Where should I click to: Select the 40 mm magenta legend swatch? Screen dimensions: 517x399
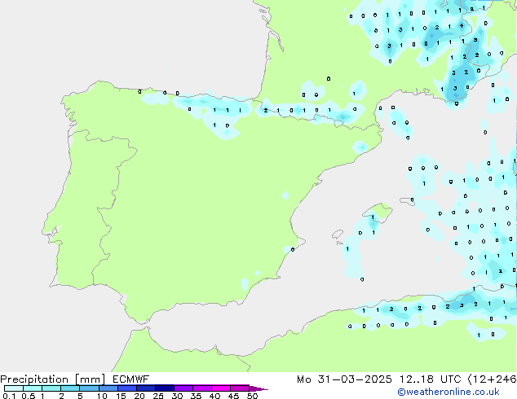click(x=221, y=389)
